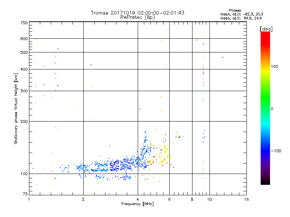Click the x-axis '10' tick label
The width and height of the screenshot is (290, 217).
pos(210,199)
